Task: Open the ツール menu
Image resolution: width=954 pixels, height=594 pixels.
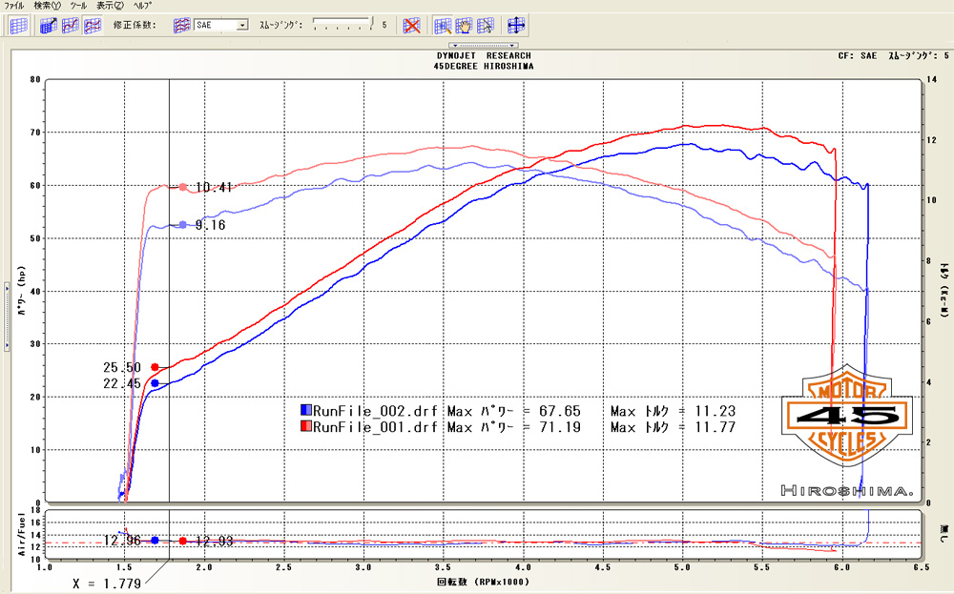Action: click(x=78, y=6)
